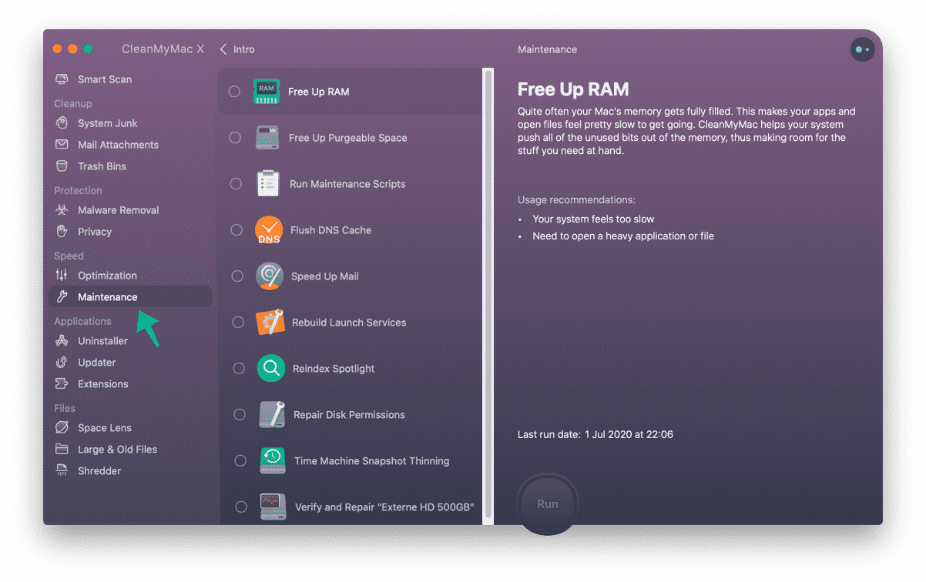Viewport: 926px width, 582px height.
Task: Select the Run Maintenance Scripts radio button
Action: pyautogui.click(x=236, y=184)
